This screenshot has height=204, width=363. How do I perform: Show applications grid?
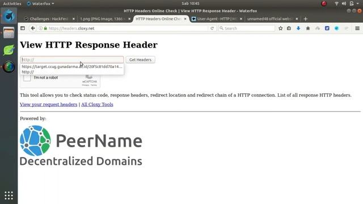9,195
